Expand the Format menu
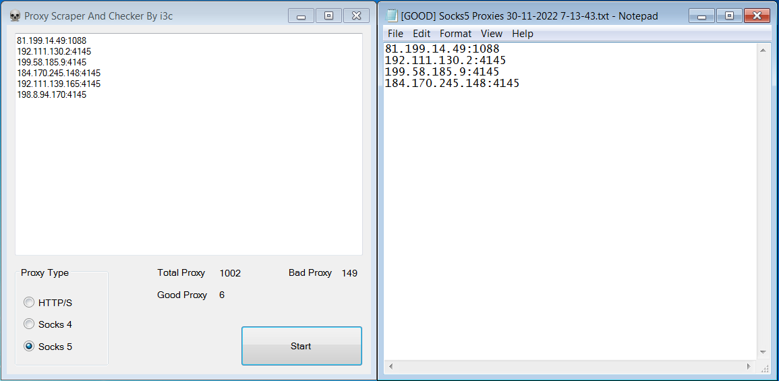This screenshot has width=779, height=381. click(455, 34)
